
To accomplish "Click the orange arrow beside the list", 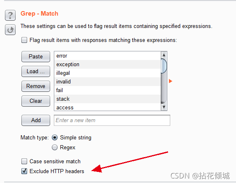I will tap(170, 81).
